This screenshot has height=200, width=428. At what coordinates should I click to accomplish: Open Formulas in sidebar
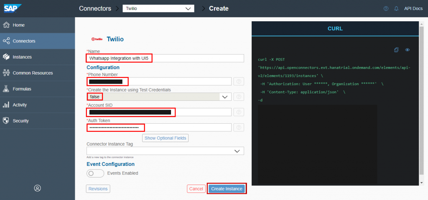[37, 89]
